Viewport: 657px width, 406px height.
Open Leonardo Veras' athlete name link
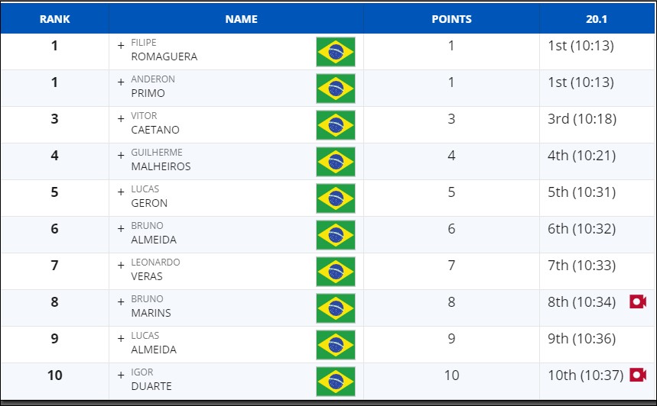tap(155, 269)
